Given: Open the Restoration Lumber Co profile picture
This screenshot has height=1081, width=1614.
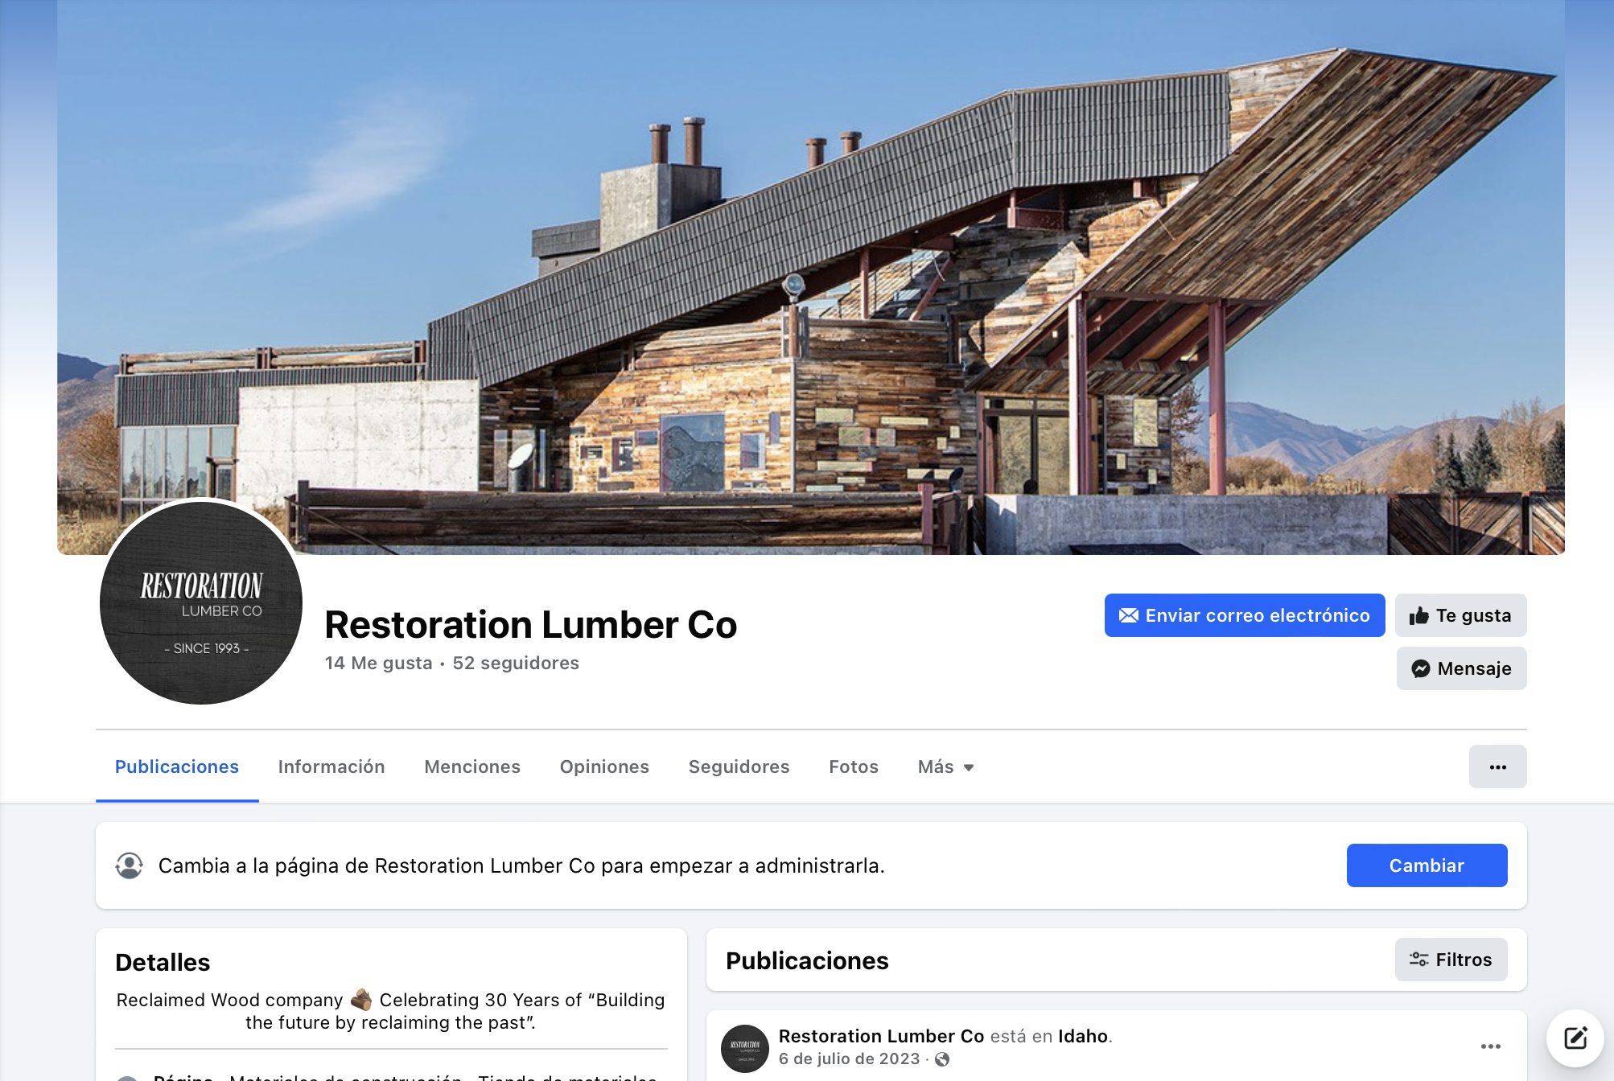Looking at the screenshot, I should 201,602.
